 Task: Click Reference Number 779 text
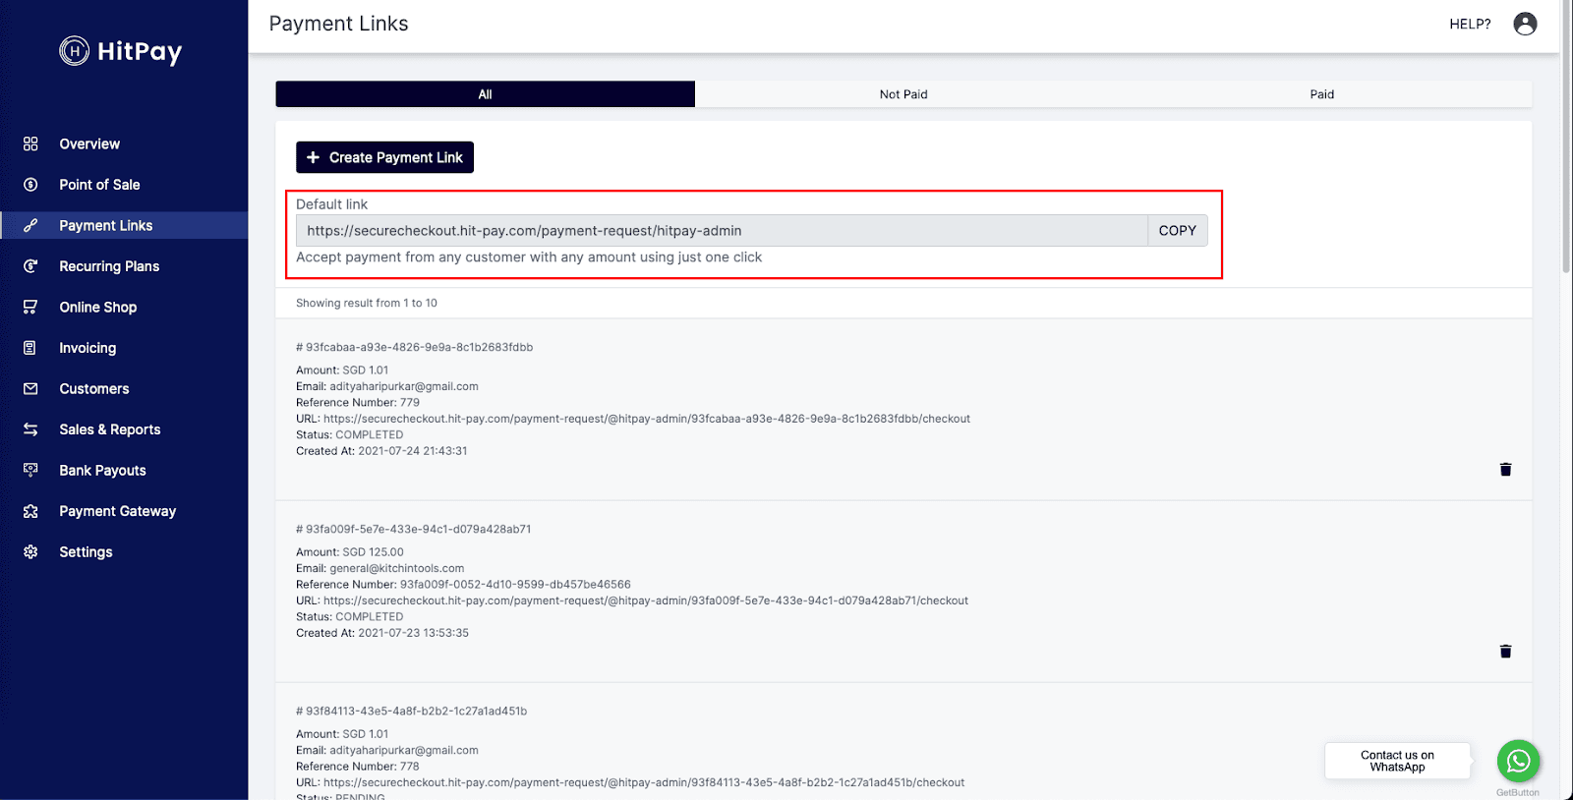click(358, 402)
